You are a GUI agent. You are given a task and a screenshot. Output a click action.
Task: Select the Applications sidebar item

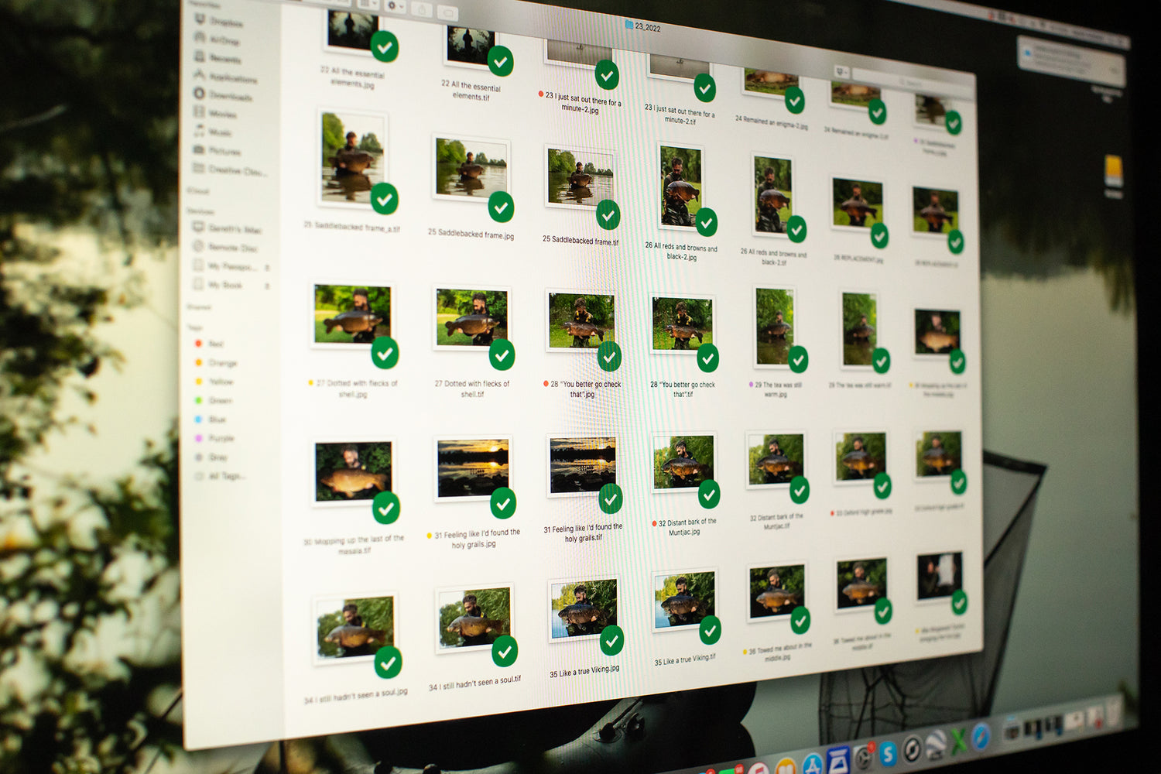click(x=200, y=75)
